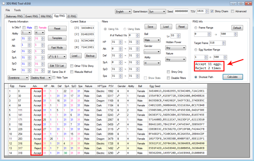
Task: Open the Ball Male dropdown
Action: click(x=152, y=40)
